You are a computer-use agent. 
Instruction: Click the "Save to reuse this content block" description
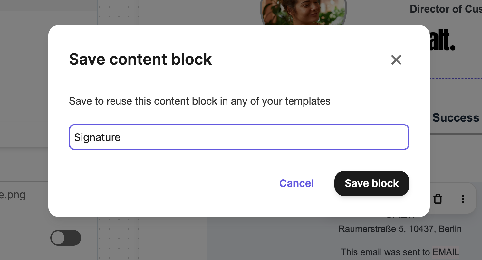click(x=199, y=101)
